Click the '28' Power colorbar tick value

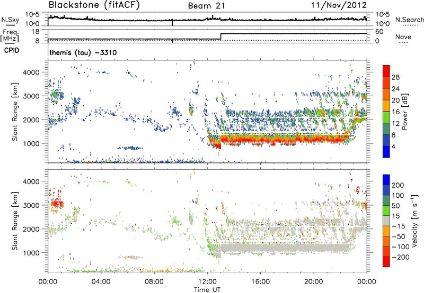pyautogui.click(x=395, y=77)
